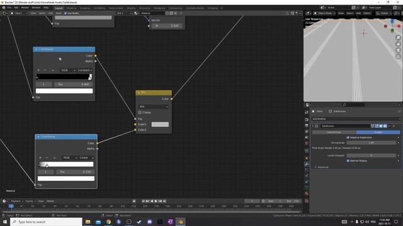403x226 pixels.
Task: Jump to the timeline start button
Action: click(x=144, y=201)
